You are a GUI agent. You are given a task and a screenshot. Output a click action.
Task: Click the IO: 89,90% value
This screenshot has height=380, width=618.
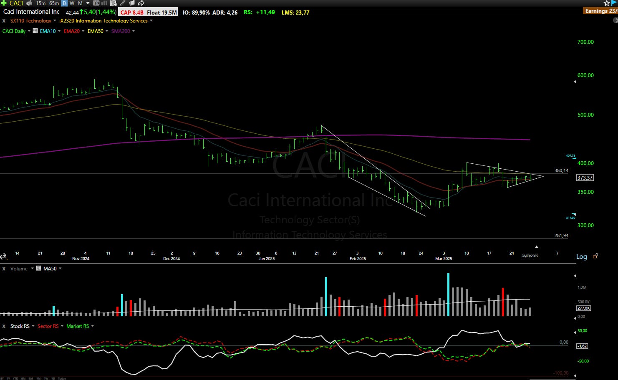pyautogui.click(x=196, y=12)
